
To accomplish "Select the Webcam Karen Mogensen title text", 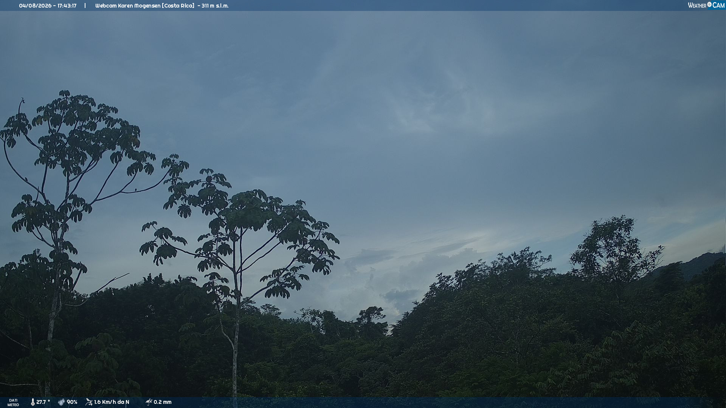I will [x=145, y=6].
